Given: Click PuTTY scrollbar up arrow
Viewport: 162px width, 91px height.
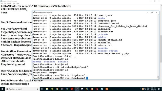Looking at the screenshot, I should click(158, 15).
